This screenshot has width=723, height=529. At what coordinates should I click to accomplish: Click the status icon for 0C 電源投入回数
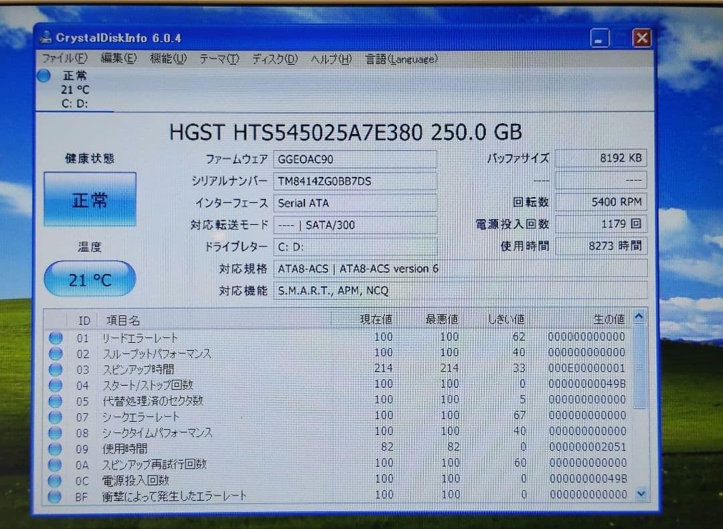(x=55, y=481)
